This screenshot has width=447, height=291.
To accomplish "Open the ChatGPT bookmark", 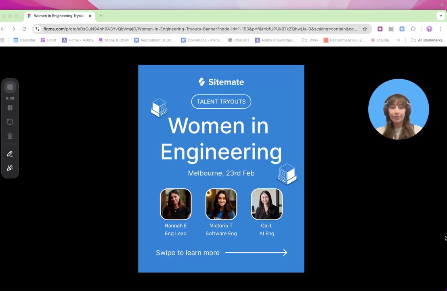I will [x=239, y=40].
